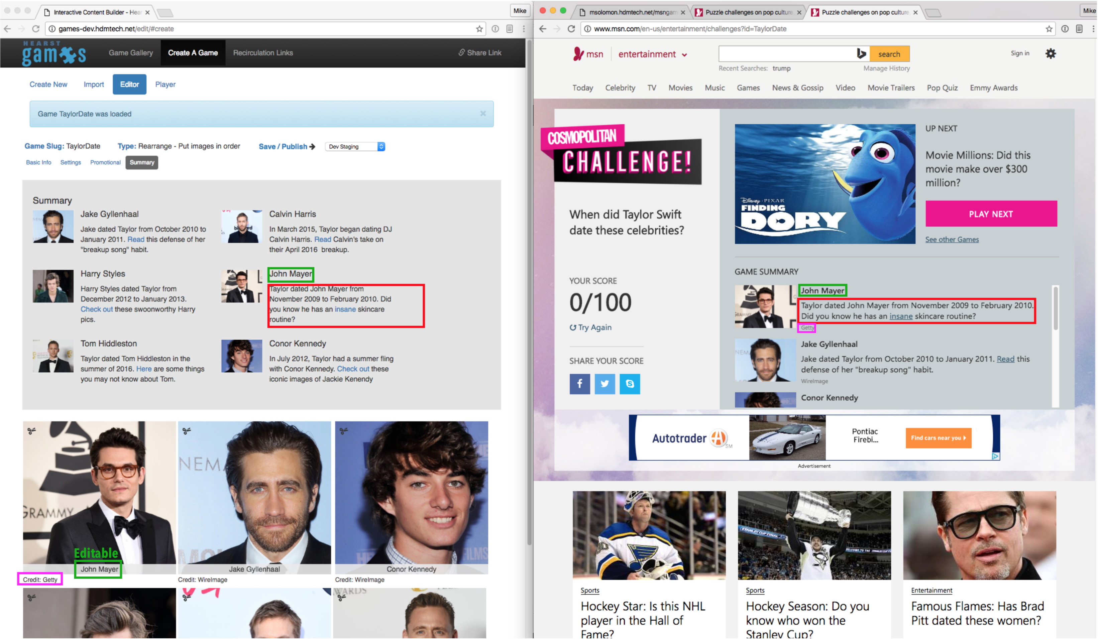Viewport: 1098px width, 639px height.
Task: Select the Summary sub-tab
Action: pyautogui.click(x=142, y=162)
